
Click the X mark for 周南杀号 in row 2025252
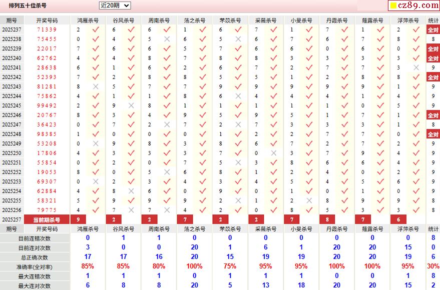click(167, 172)
